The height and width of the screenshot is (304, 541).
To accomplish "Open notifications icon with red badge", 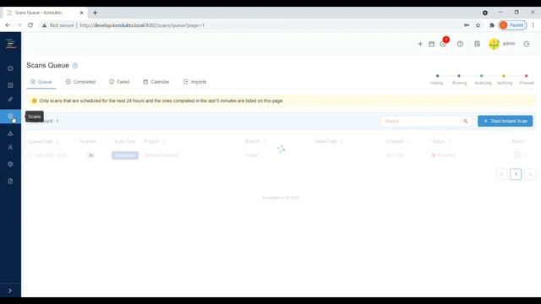I will (x=443, y=44).
